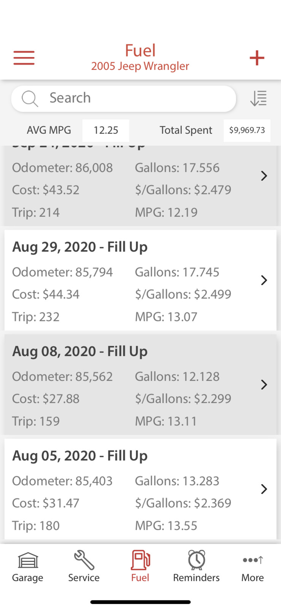
Task: Tap the More dots icon
Action: pos(252,560)
